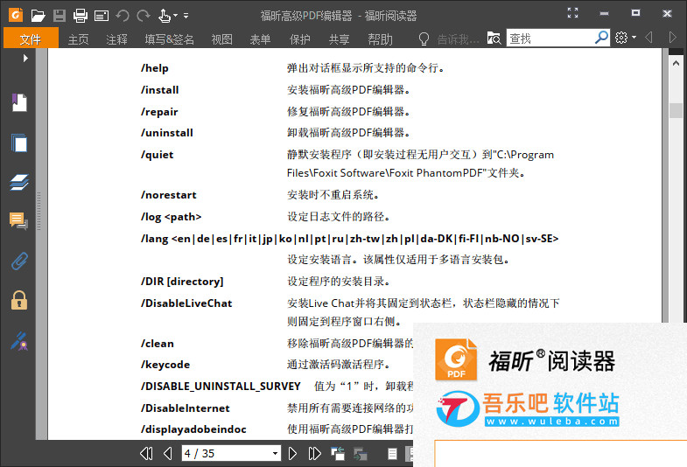Go to the previous page

(x=167, y=453)
